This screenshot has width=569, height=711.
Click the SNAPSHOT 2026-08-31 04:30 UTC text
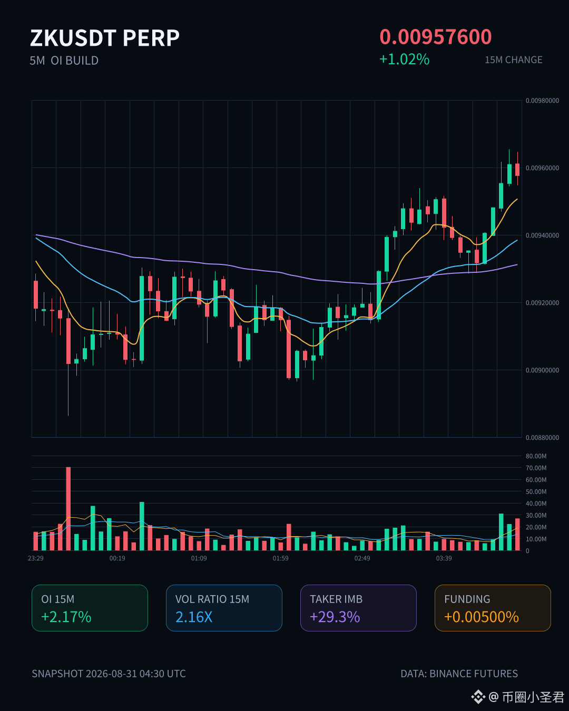click(x=109, y=674)
